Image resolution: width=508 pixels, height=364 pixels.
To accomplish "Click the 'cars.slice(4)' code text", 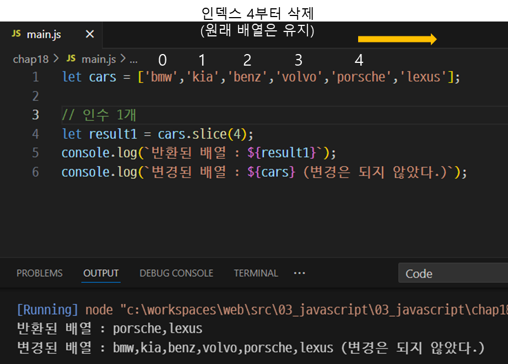I will (x=202, y=134).
